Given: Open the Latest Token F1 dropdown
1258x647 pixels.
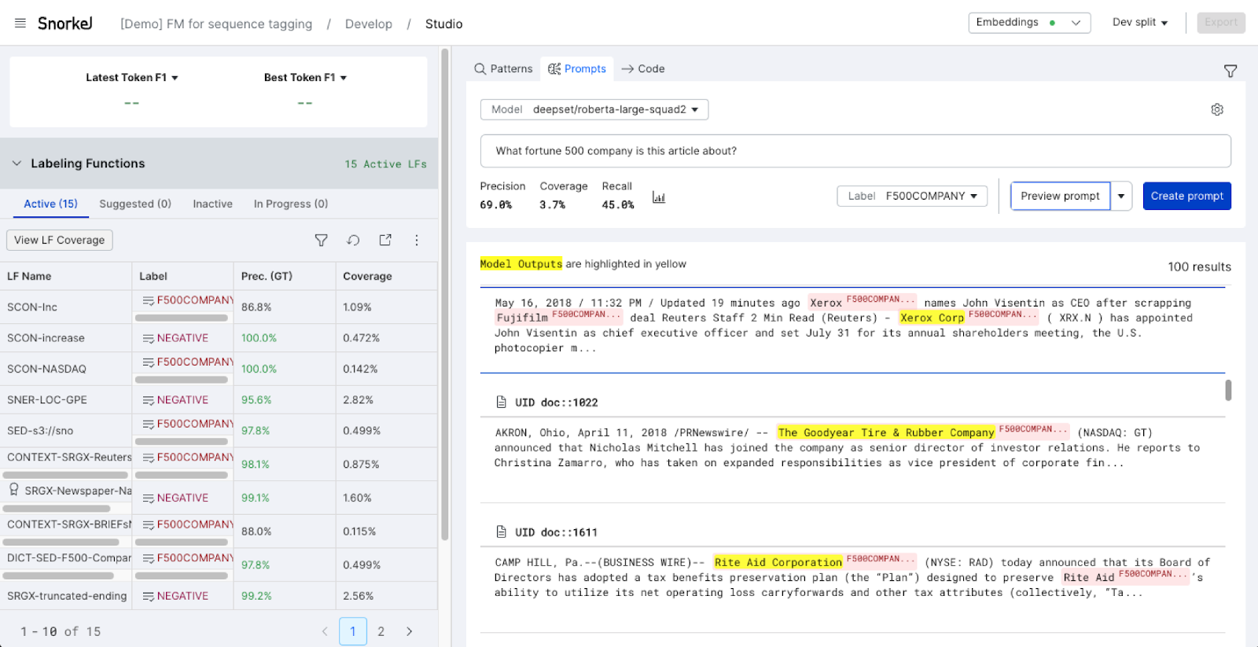Looking at the screenshot, I should coord(132,77).
